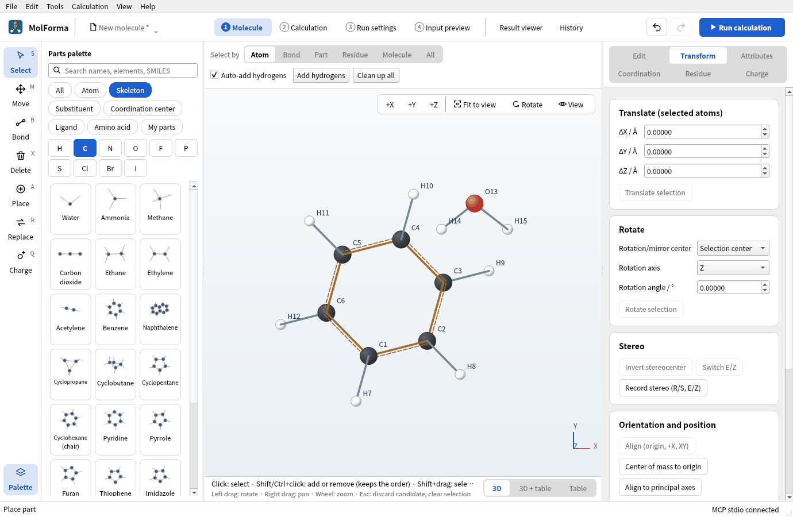Select the Skeleton filter chip

click(x=130, y=90)
